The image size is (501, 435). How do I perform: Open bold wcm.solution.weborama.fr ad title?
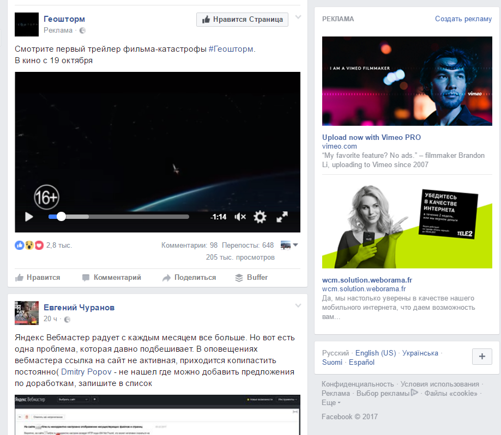click(x=367, y=280)
